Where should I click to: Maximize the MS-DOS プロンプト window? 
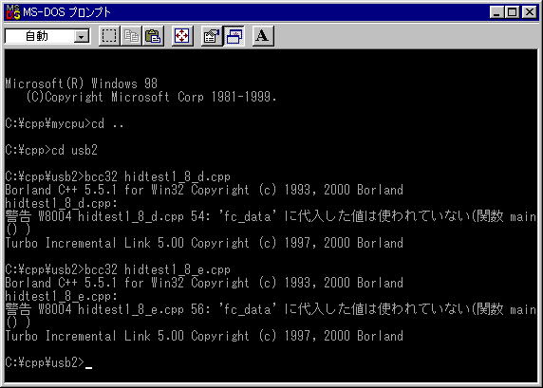512,12
